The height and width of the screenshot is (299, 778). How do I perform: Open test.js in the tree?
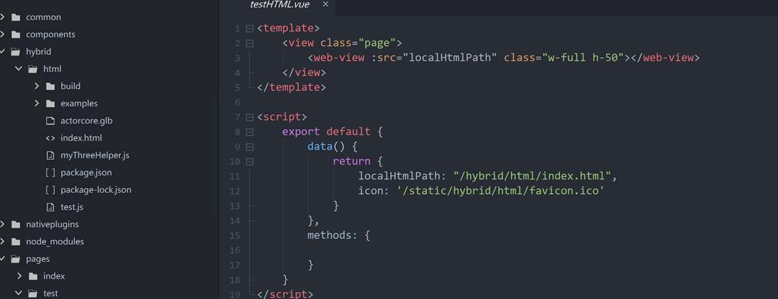tap(72, 207)
